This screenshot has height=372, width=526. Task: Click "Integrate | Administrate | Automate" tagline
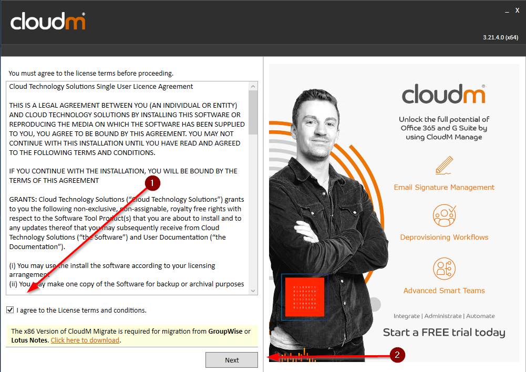pyautogui.click(x=444, y=316)
